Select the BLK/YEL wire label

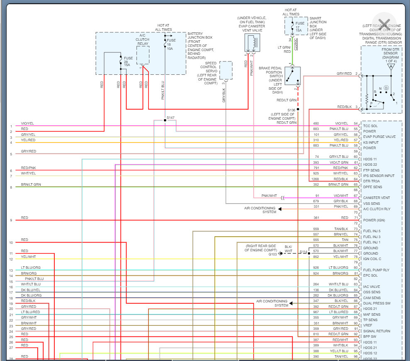pos(341,301)
